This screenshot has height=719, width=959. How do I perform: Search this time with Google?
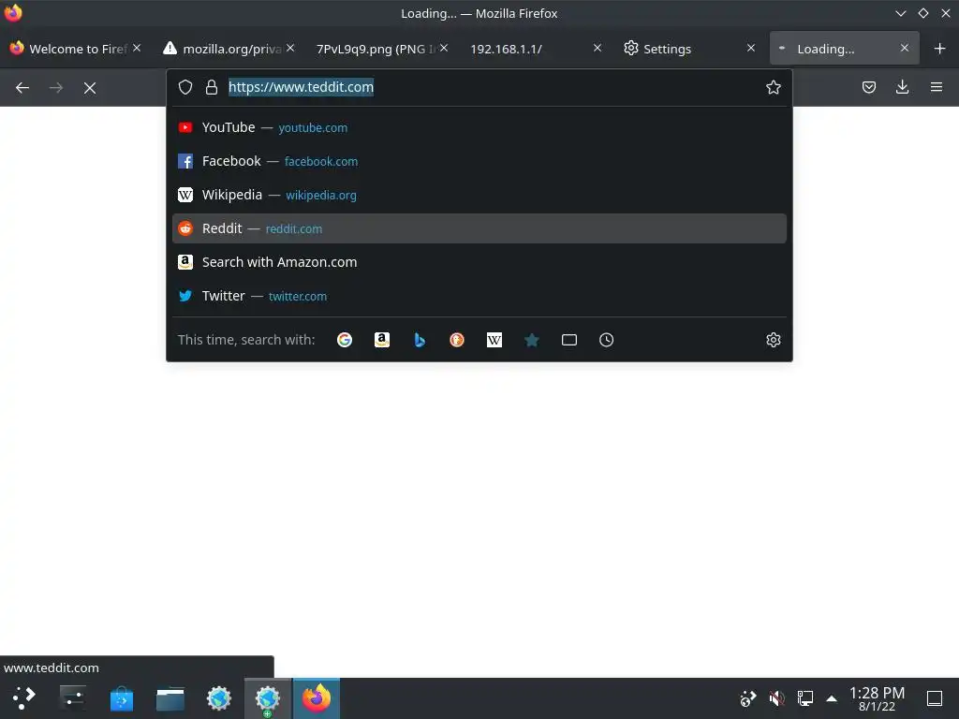coord(345,340)
